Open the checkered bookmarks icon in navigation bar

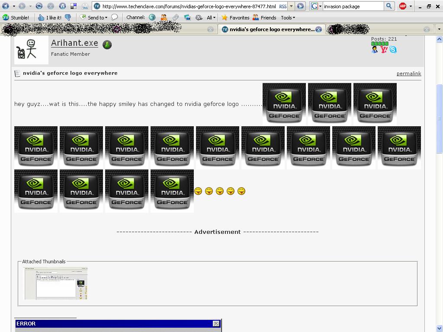[74, 6]
